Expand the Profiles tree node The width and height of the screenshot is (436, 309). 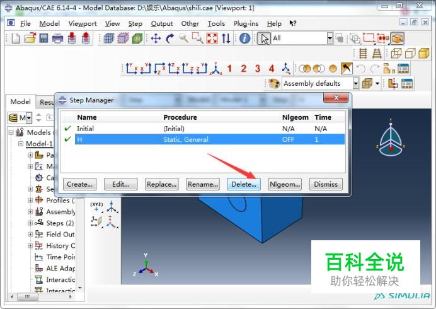coord(30,200)
